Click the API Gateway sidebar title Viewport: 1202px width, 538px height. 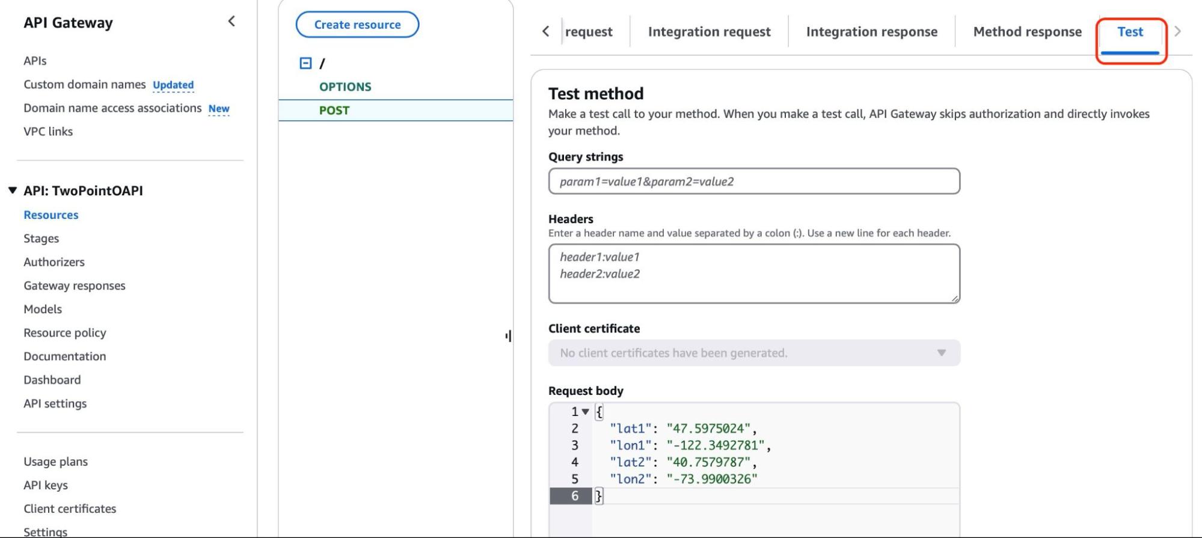point(68,23)
